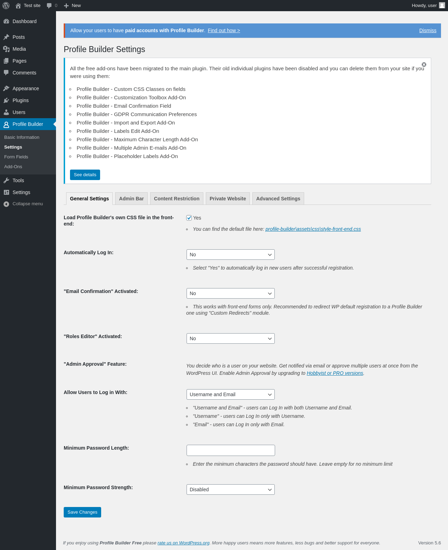Click the WordPress logo icon
Screen dimensions: 448x550
[x=6, y=6]
